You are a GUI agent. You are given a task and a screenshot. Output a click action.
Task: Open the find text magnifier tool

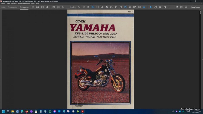click(x=47, y=7)
